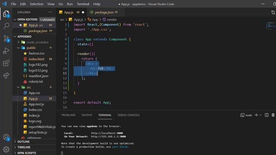
Task: Open the Source Control view
Action: [6, 38]
